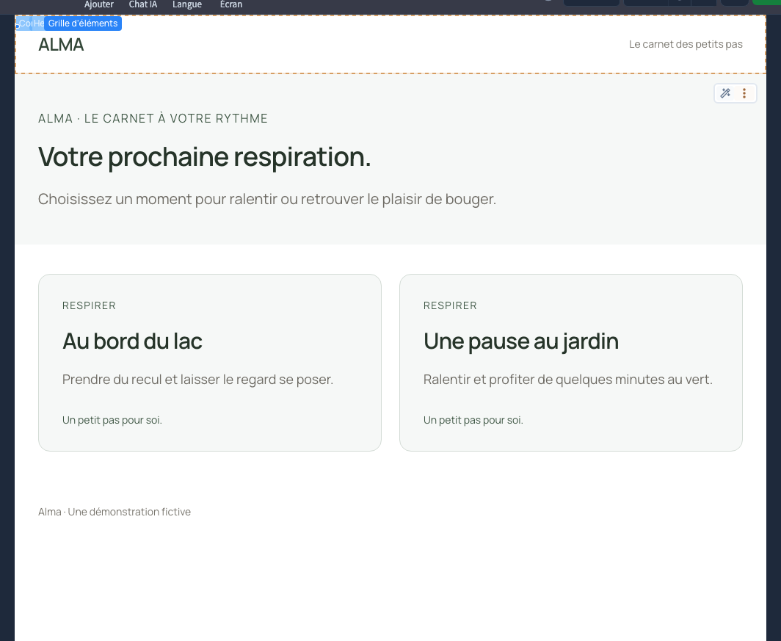This screenshot has height=641, width=781.
Task: Click the ALMA site logo text
Action: point(61,45)
